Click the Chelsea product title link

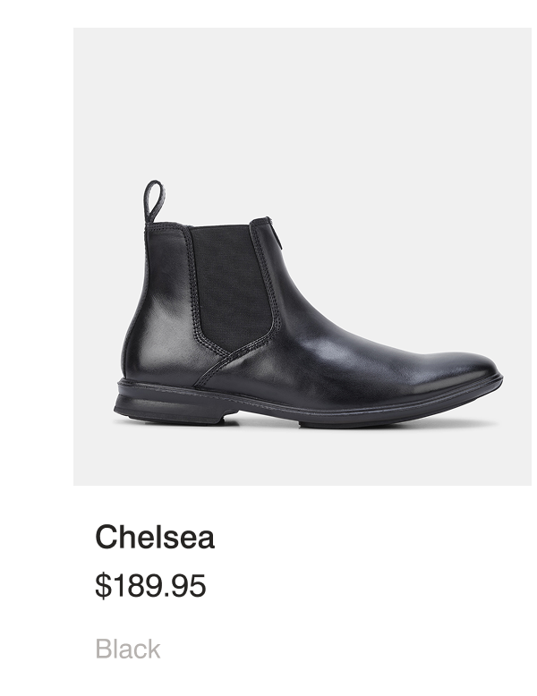[x=155, y=538]
